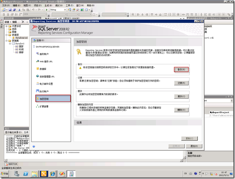Viewport: 235px width, 179px height.
Task: Click the Toolbox wrench icon in toolbar
Action: tap(78, 10)
